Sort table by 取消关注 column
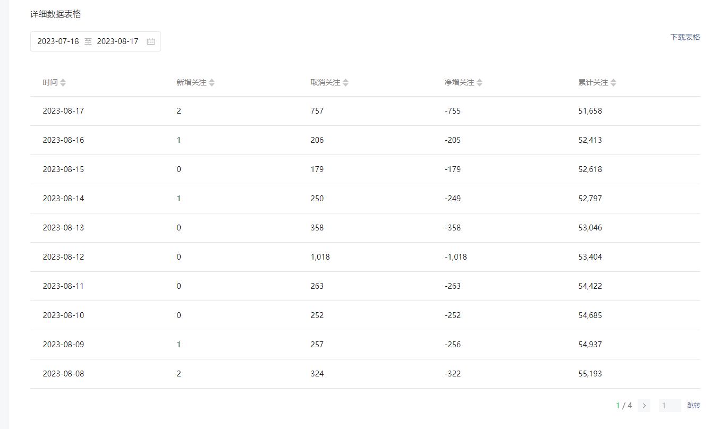Screen dimensions: 720x429 point(345,83)
